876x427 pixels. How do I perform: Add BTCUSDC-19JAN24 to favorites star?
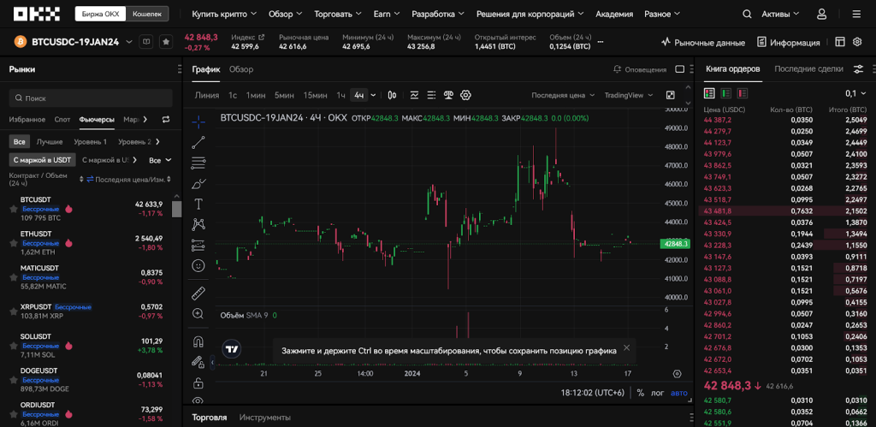[x=166, y=42]
